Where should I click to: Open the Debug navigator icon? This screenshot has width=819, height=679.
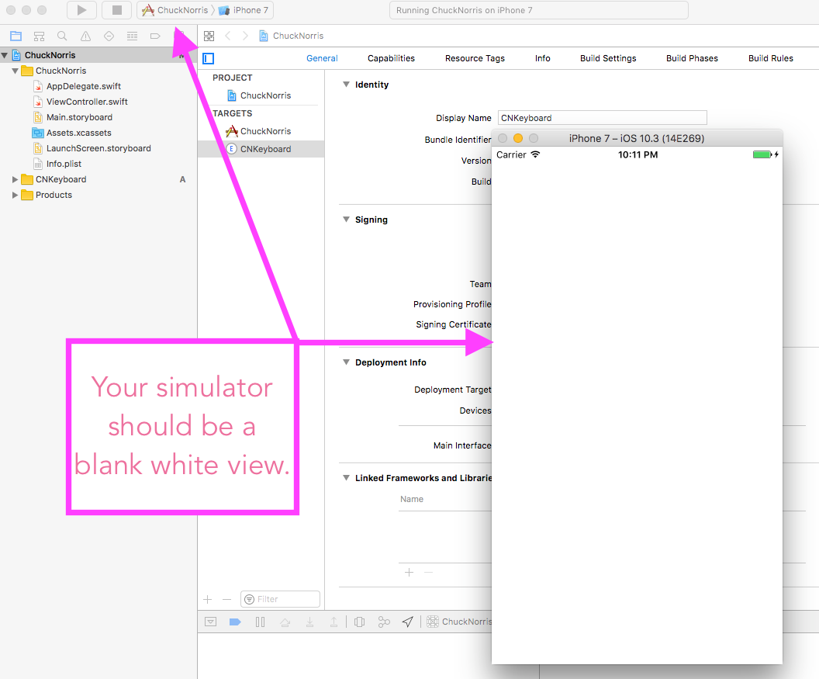click(x=132, y=36)
